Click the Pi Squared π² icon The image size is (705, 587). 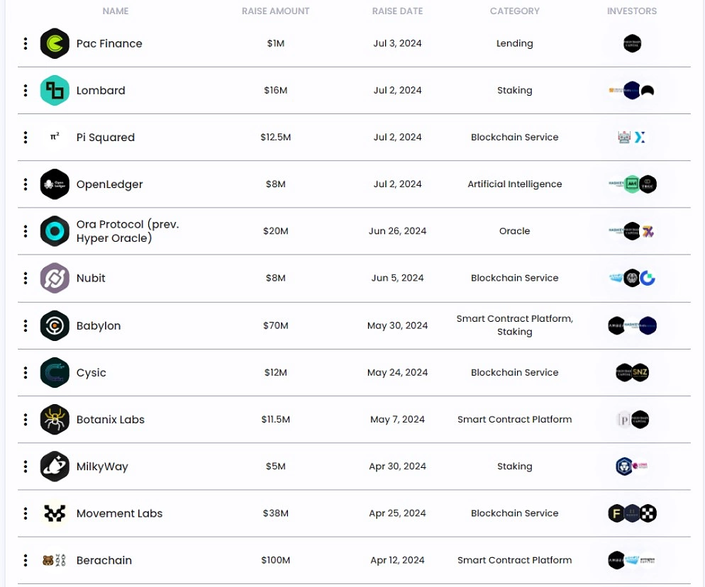[55, 137]
